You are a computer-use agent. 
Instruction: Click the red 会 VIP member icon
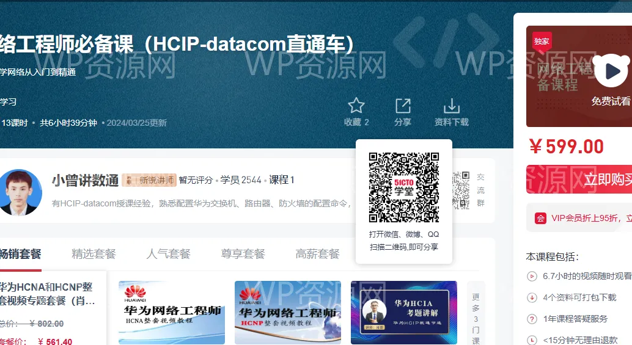pyautogui.click(x=540, y=218)
